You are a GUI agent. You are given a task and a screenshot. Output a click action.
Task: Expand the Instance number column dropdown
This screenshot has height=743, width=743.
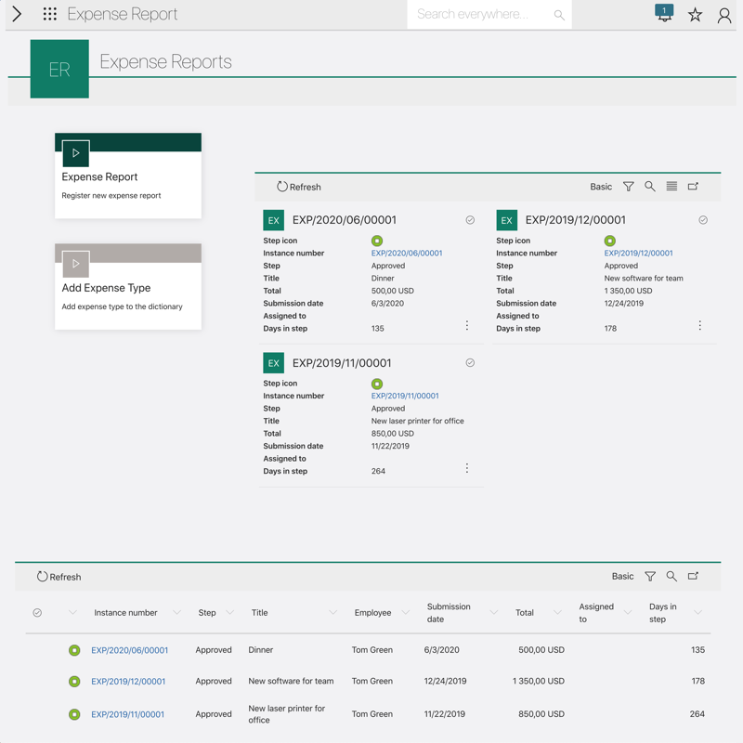176,613
